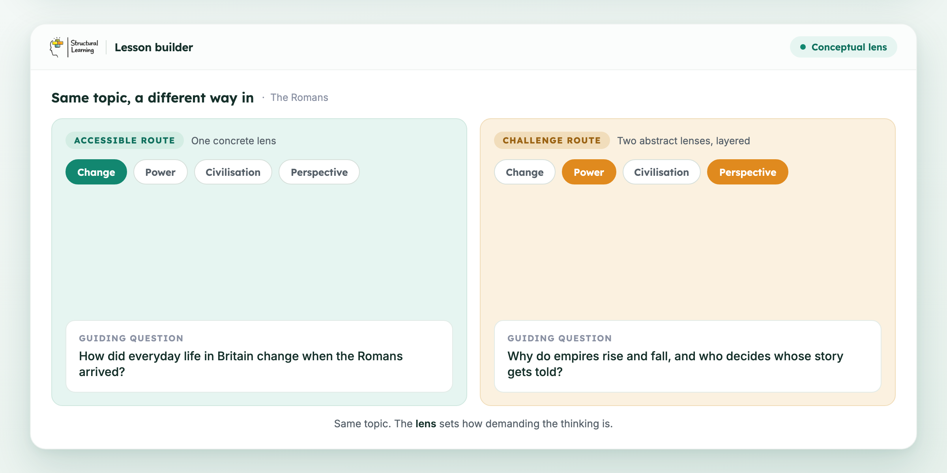947x473 pixels.
Task: Select the Accessible Route label
Action: 125,141
